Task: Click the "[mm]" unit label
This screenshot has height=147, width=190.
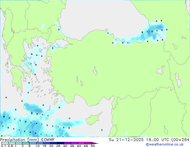Action: click(x=33, y=140)
